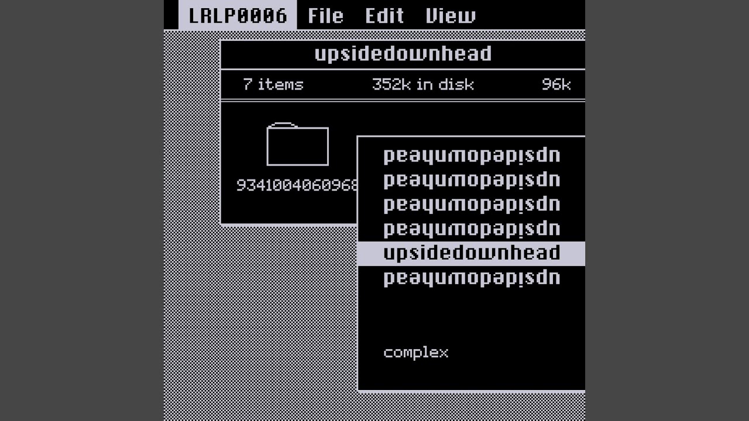Click the 96k available space indicator

[x=556, y=85]
